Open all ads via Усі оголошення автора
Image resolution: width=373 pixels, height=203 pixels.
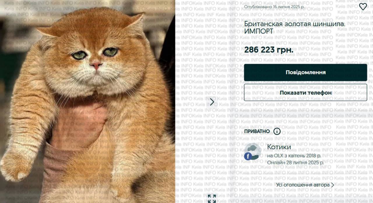coord(303,185)
